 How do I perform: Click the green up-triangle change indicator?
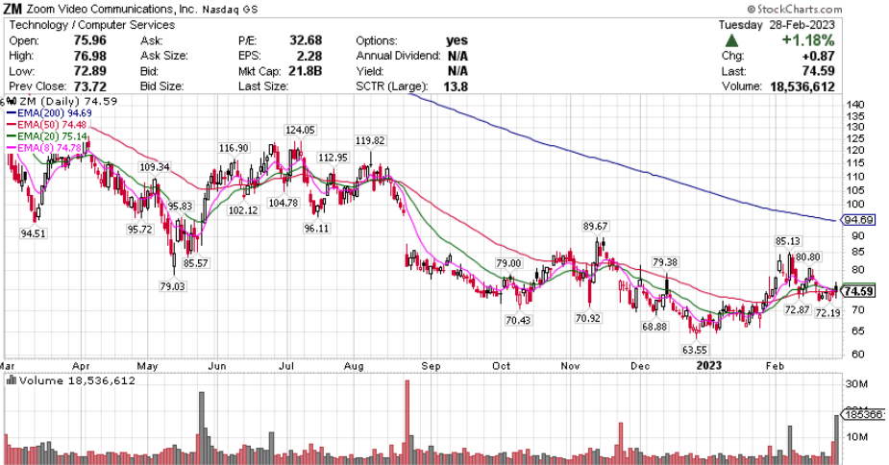[732, 40]
